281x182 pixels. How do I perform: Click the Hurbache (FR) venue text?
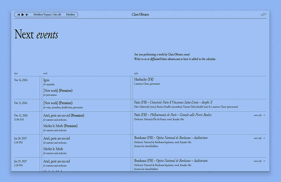coord(144,79)
